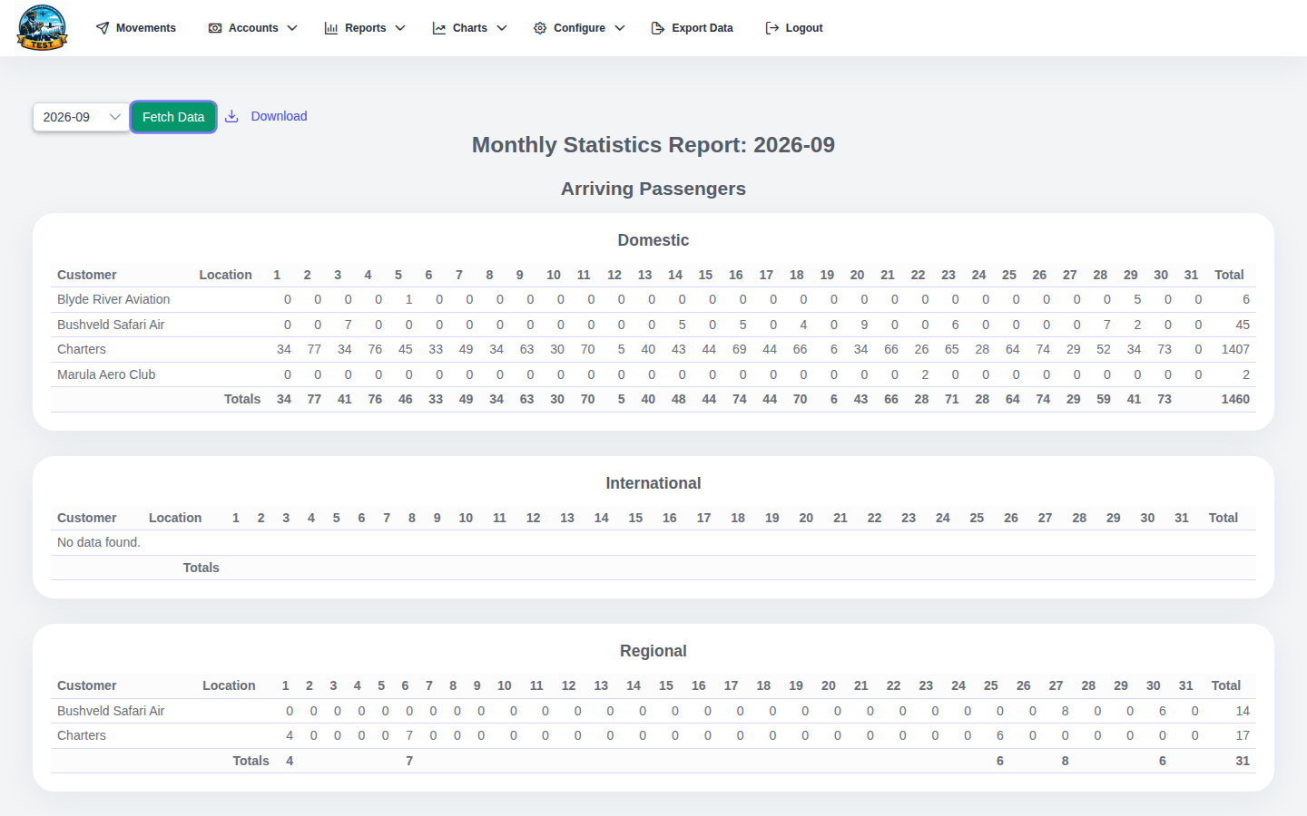Click the Fetch Data button
This screenshot has width=1307, height=816.
[x=173, y=117]
